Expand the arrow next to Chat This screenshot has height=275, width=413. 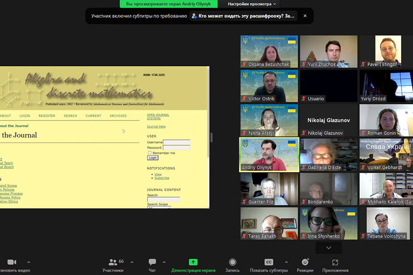click(166, 262)
